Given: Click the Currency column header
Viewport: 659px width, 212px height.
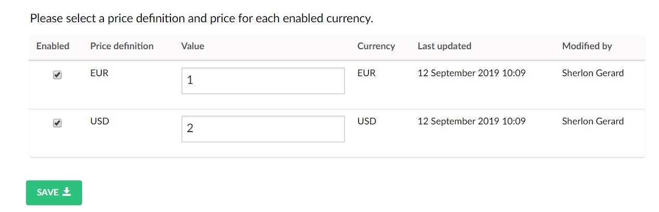Looking at the screenshot, I should point(376,46).
